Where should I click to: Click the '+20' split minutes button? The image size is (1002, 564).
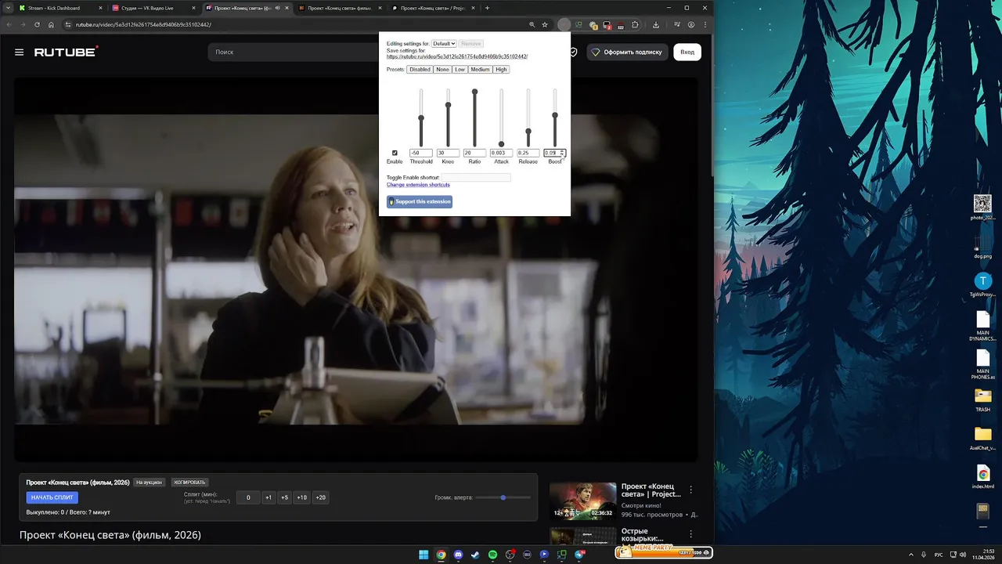(320, 497)
